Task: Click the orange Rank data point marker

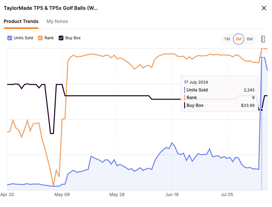Action: pyautogui.click(x=262, y=49)
